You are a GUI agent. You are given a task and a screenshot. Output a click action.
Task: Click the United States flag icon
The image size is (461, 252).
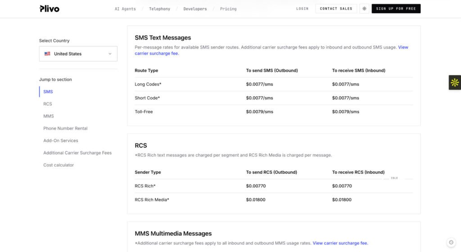tap(47, 54)
